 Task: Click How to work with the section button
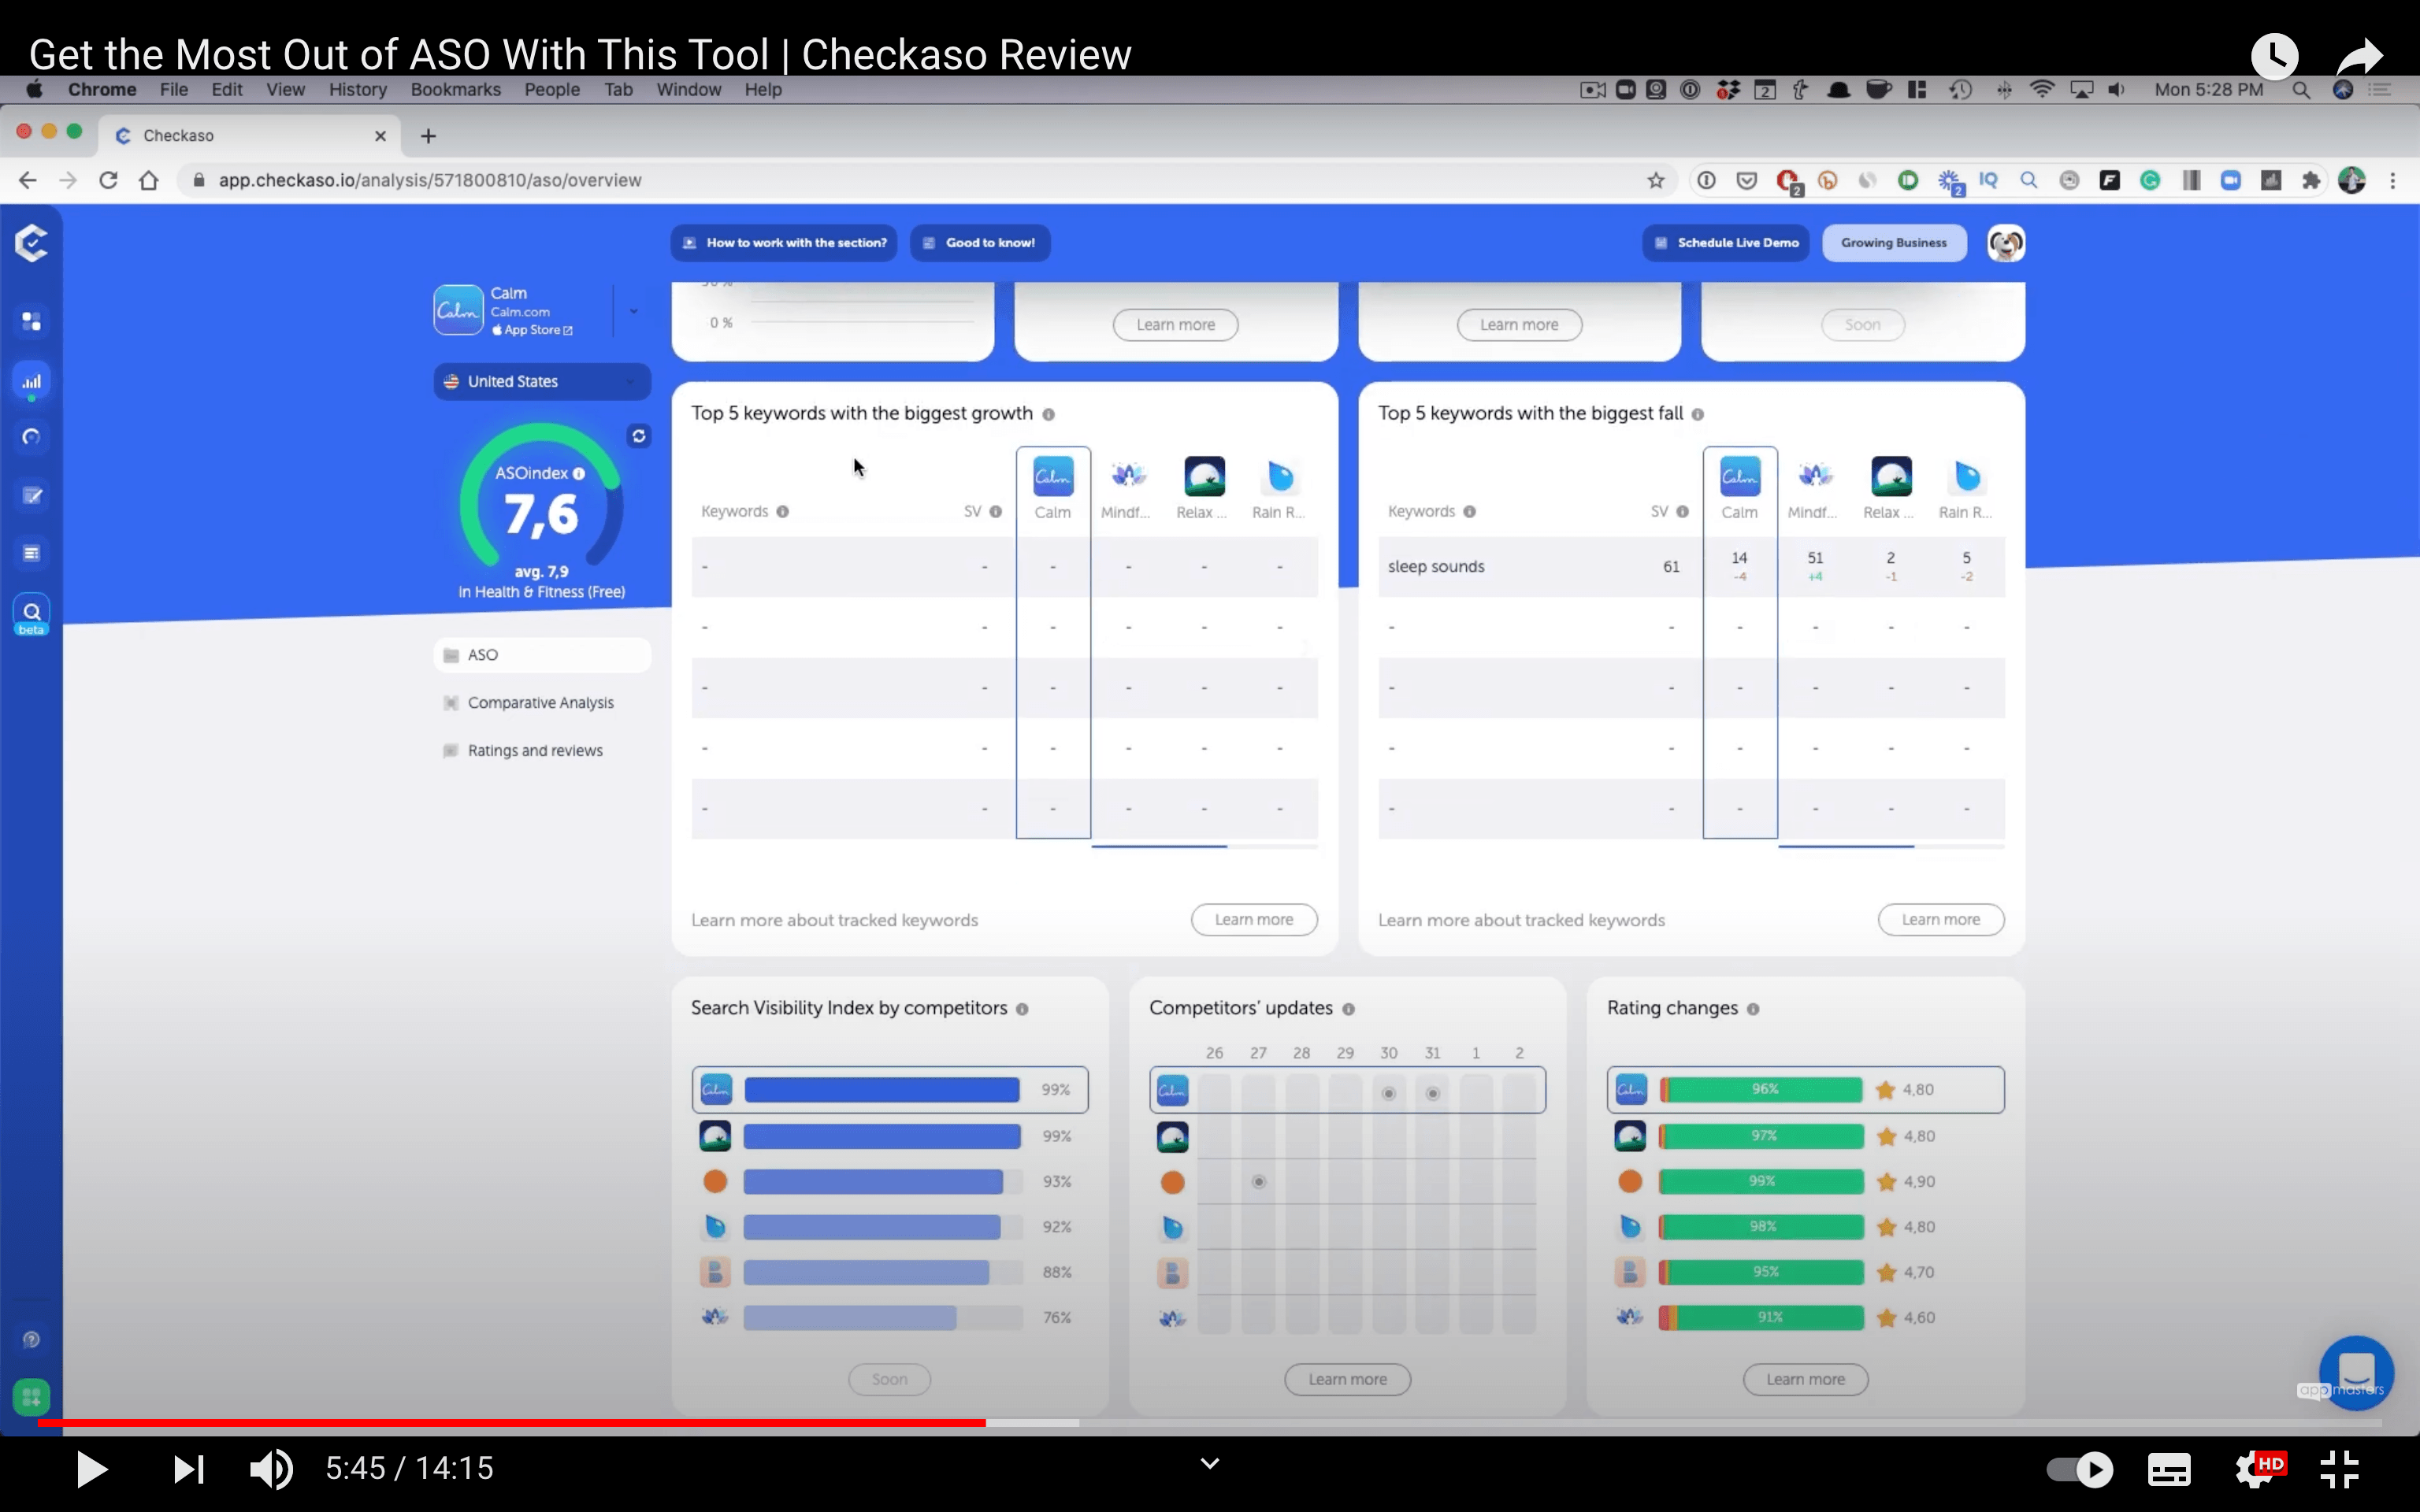click(x=784, y=243)
